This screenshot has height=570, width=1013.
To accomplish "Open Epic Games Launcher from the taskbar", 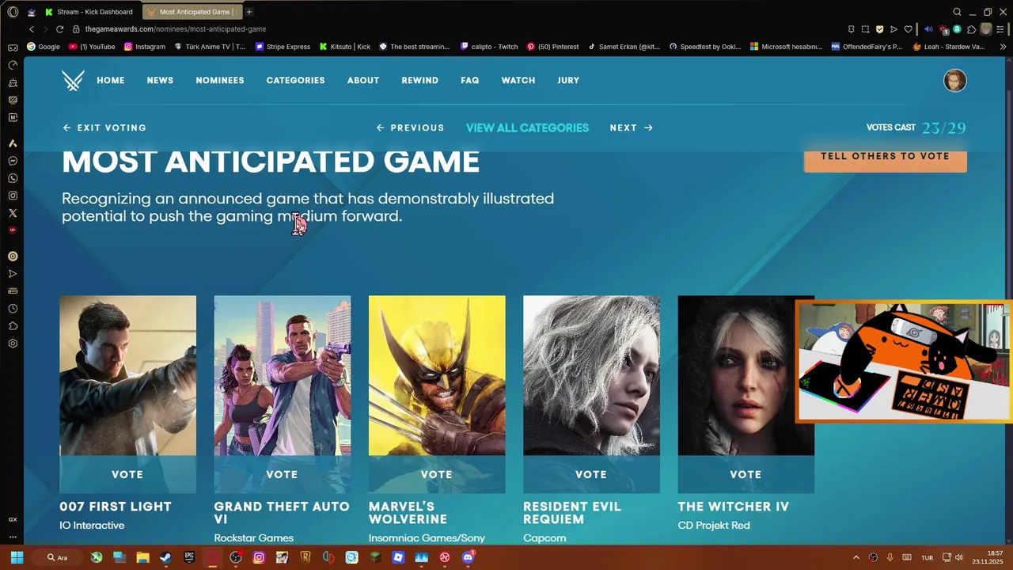I will click(x=189, y=557).
